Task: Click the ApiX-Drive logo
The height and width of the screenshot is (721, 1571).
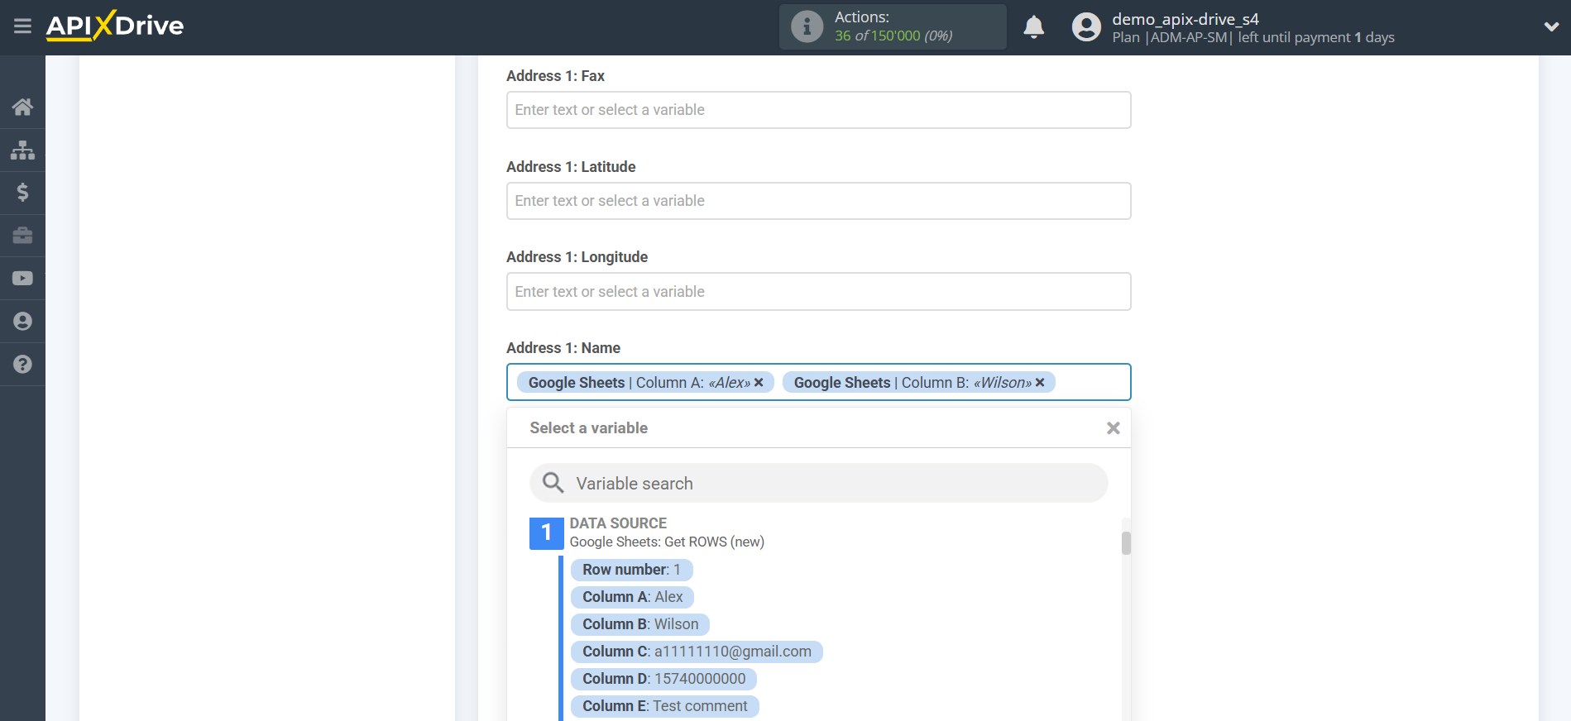Action: point(115,26)
